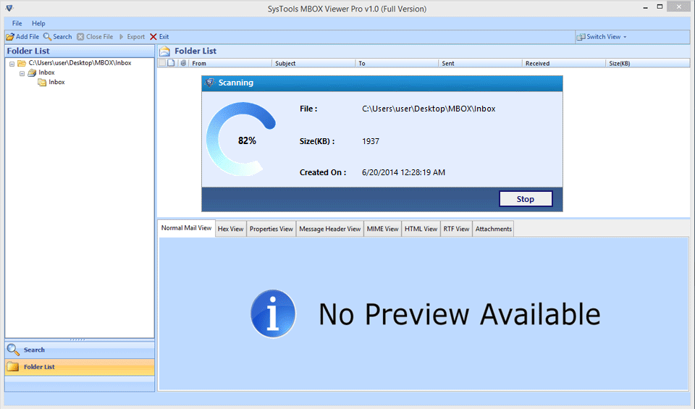695x409 pixels.
Task: Tick the select-all checkbox in mail list header
Action: coord(162,63)
